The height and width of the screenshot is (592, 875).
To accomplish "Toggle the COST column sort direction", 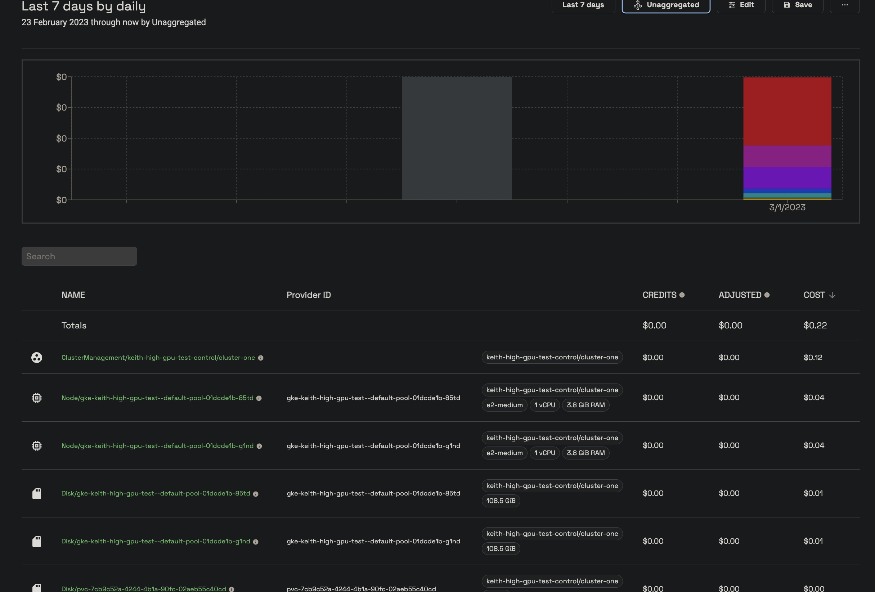I will pos(832,295).
